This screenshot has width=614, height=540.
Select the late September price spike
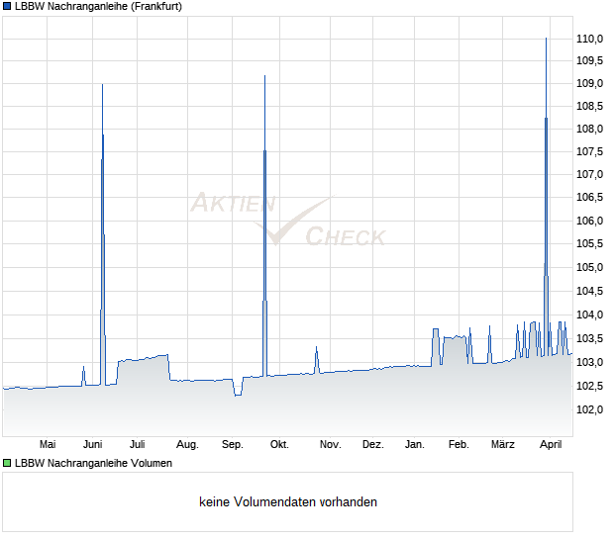[264, 77]
